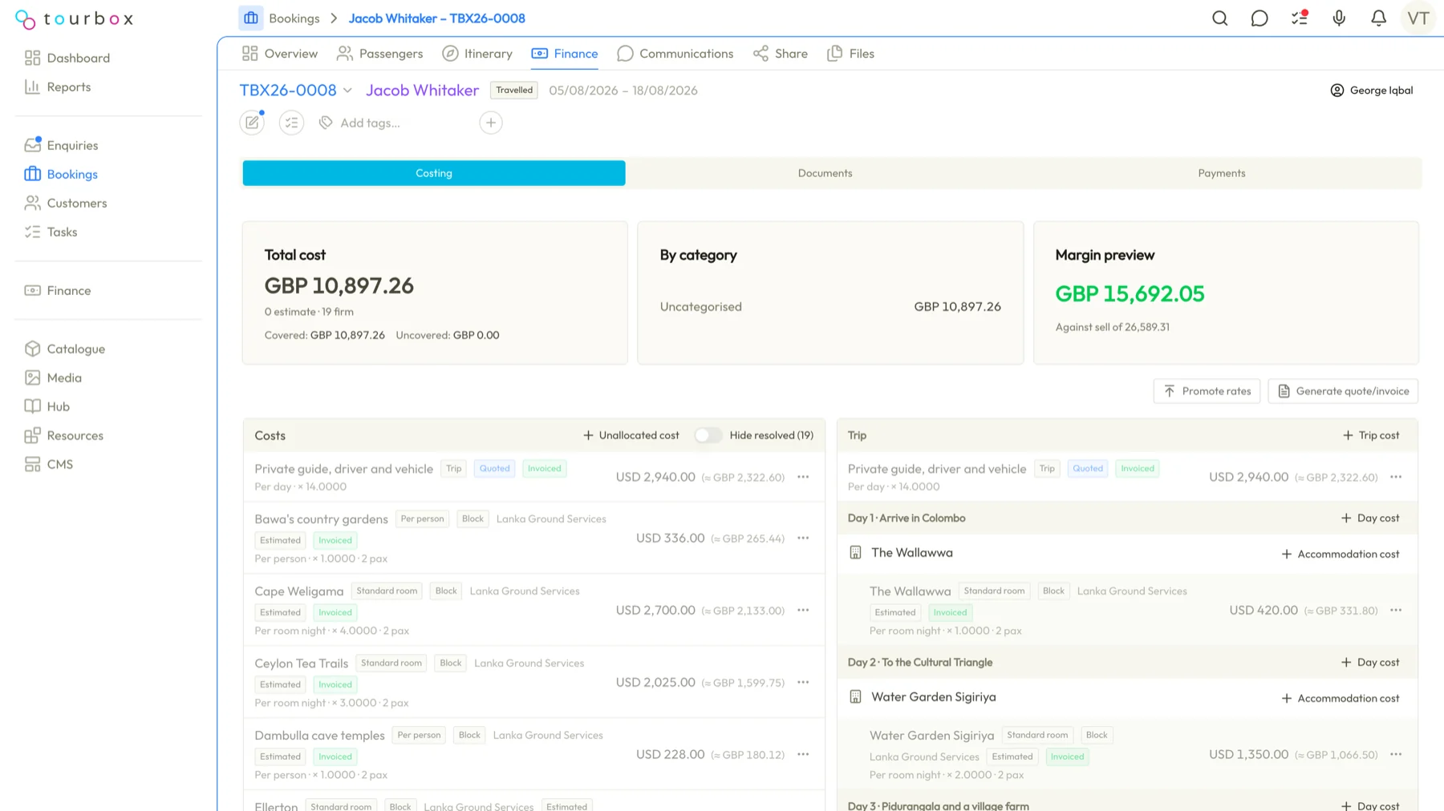This screenshot has height=811, width=1444.
Task: Open options menu for Bawa's country gardens
Action: 803,538
